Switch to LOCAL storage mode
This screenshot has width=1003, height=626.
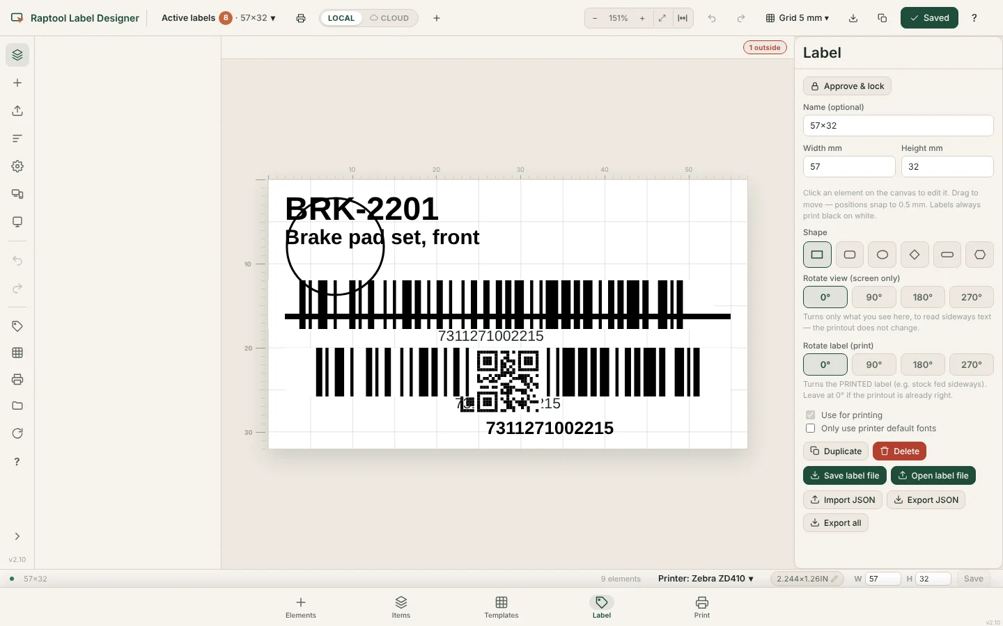click(341, 18)
